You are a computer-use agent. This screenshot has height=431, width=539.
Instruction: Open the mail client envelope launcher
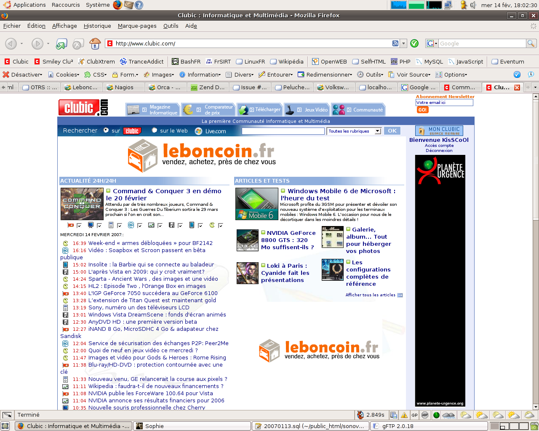coord(128,5)
